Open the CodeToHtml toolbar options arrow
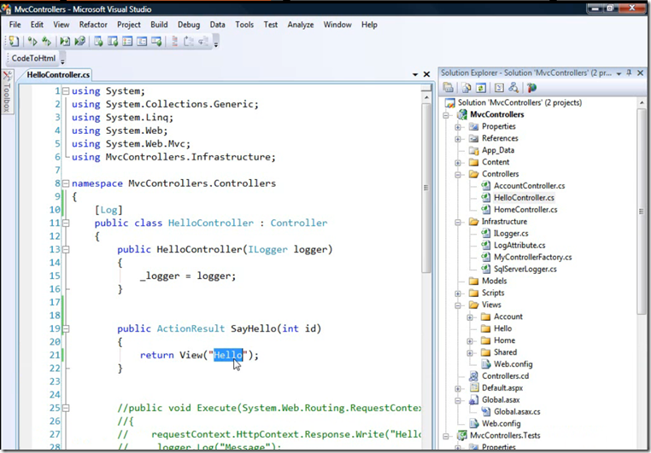651x453 pixels. (x=62, y=59)
